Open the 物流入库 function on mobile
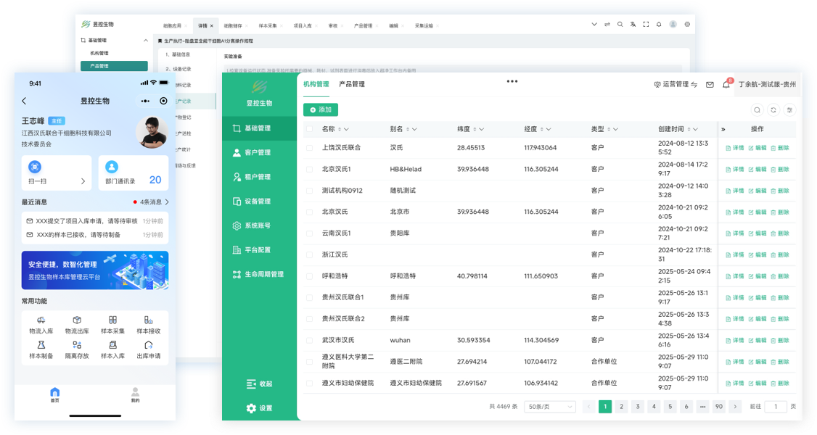 click(x=41, y=324)
